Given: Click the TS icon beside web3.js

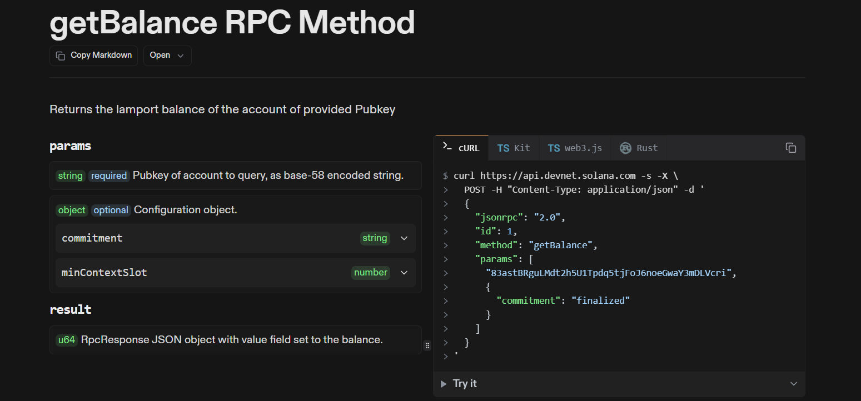Looking at the screenshot, I should [554, 148].
